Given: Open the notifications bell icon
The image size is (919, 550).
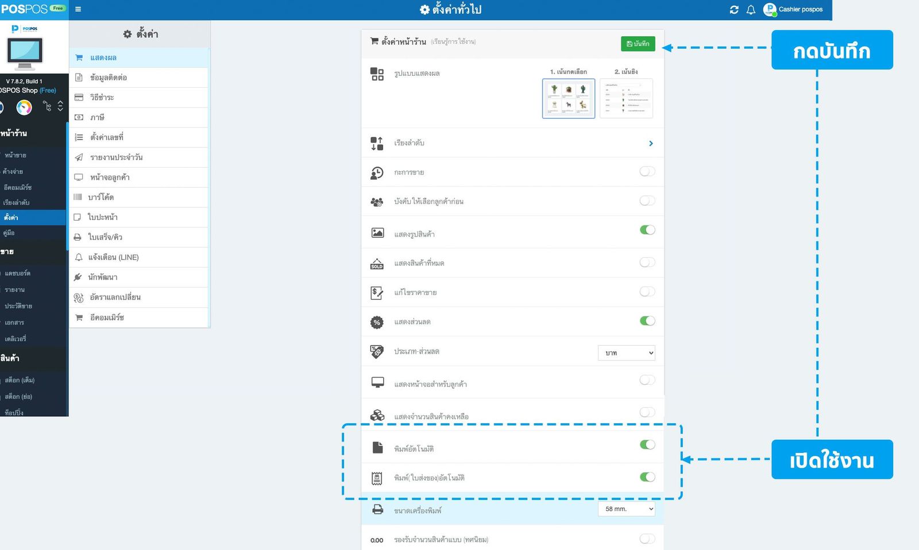Looking at the screenshot, I should coord(750,10).
